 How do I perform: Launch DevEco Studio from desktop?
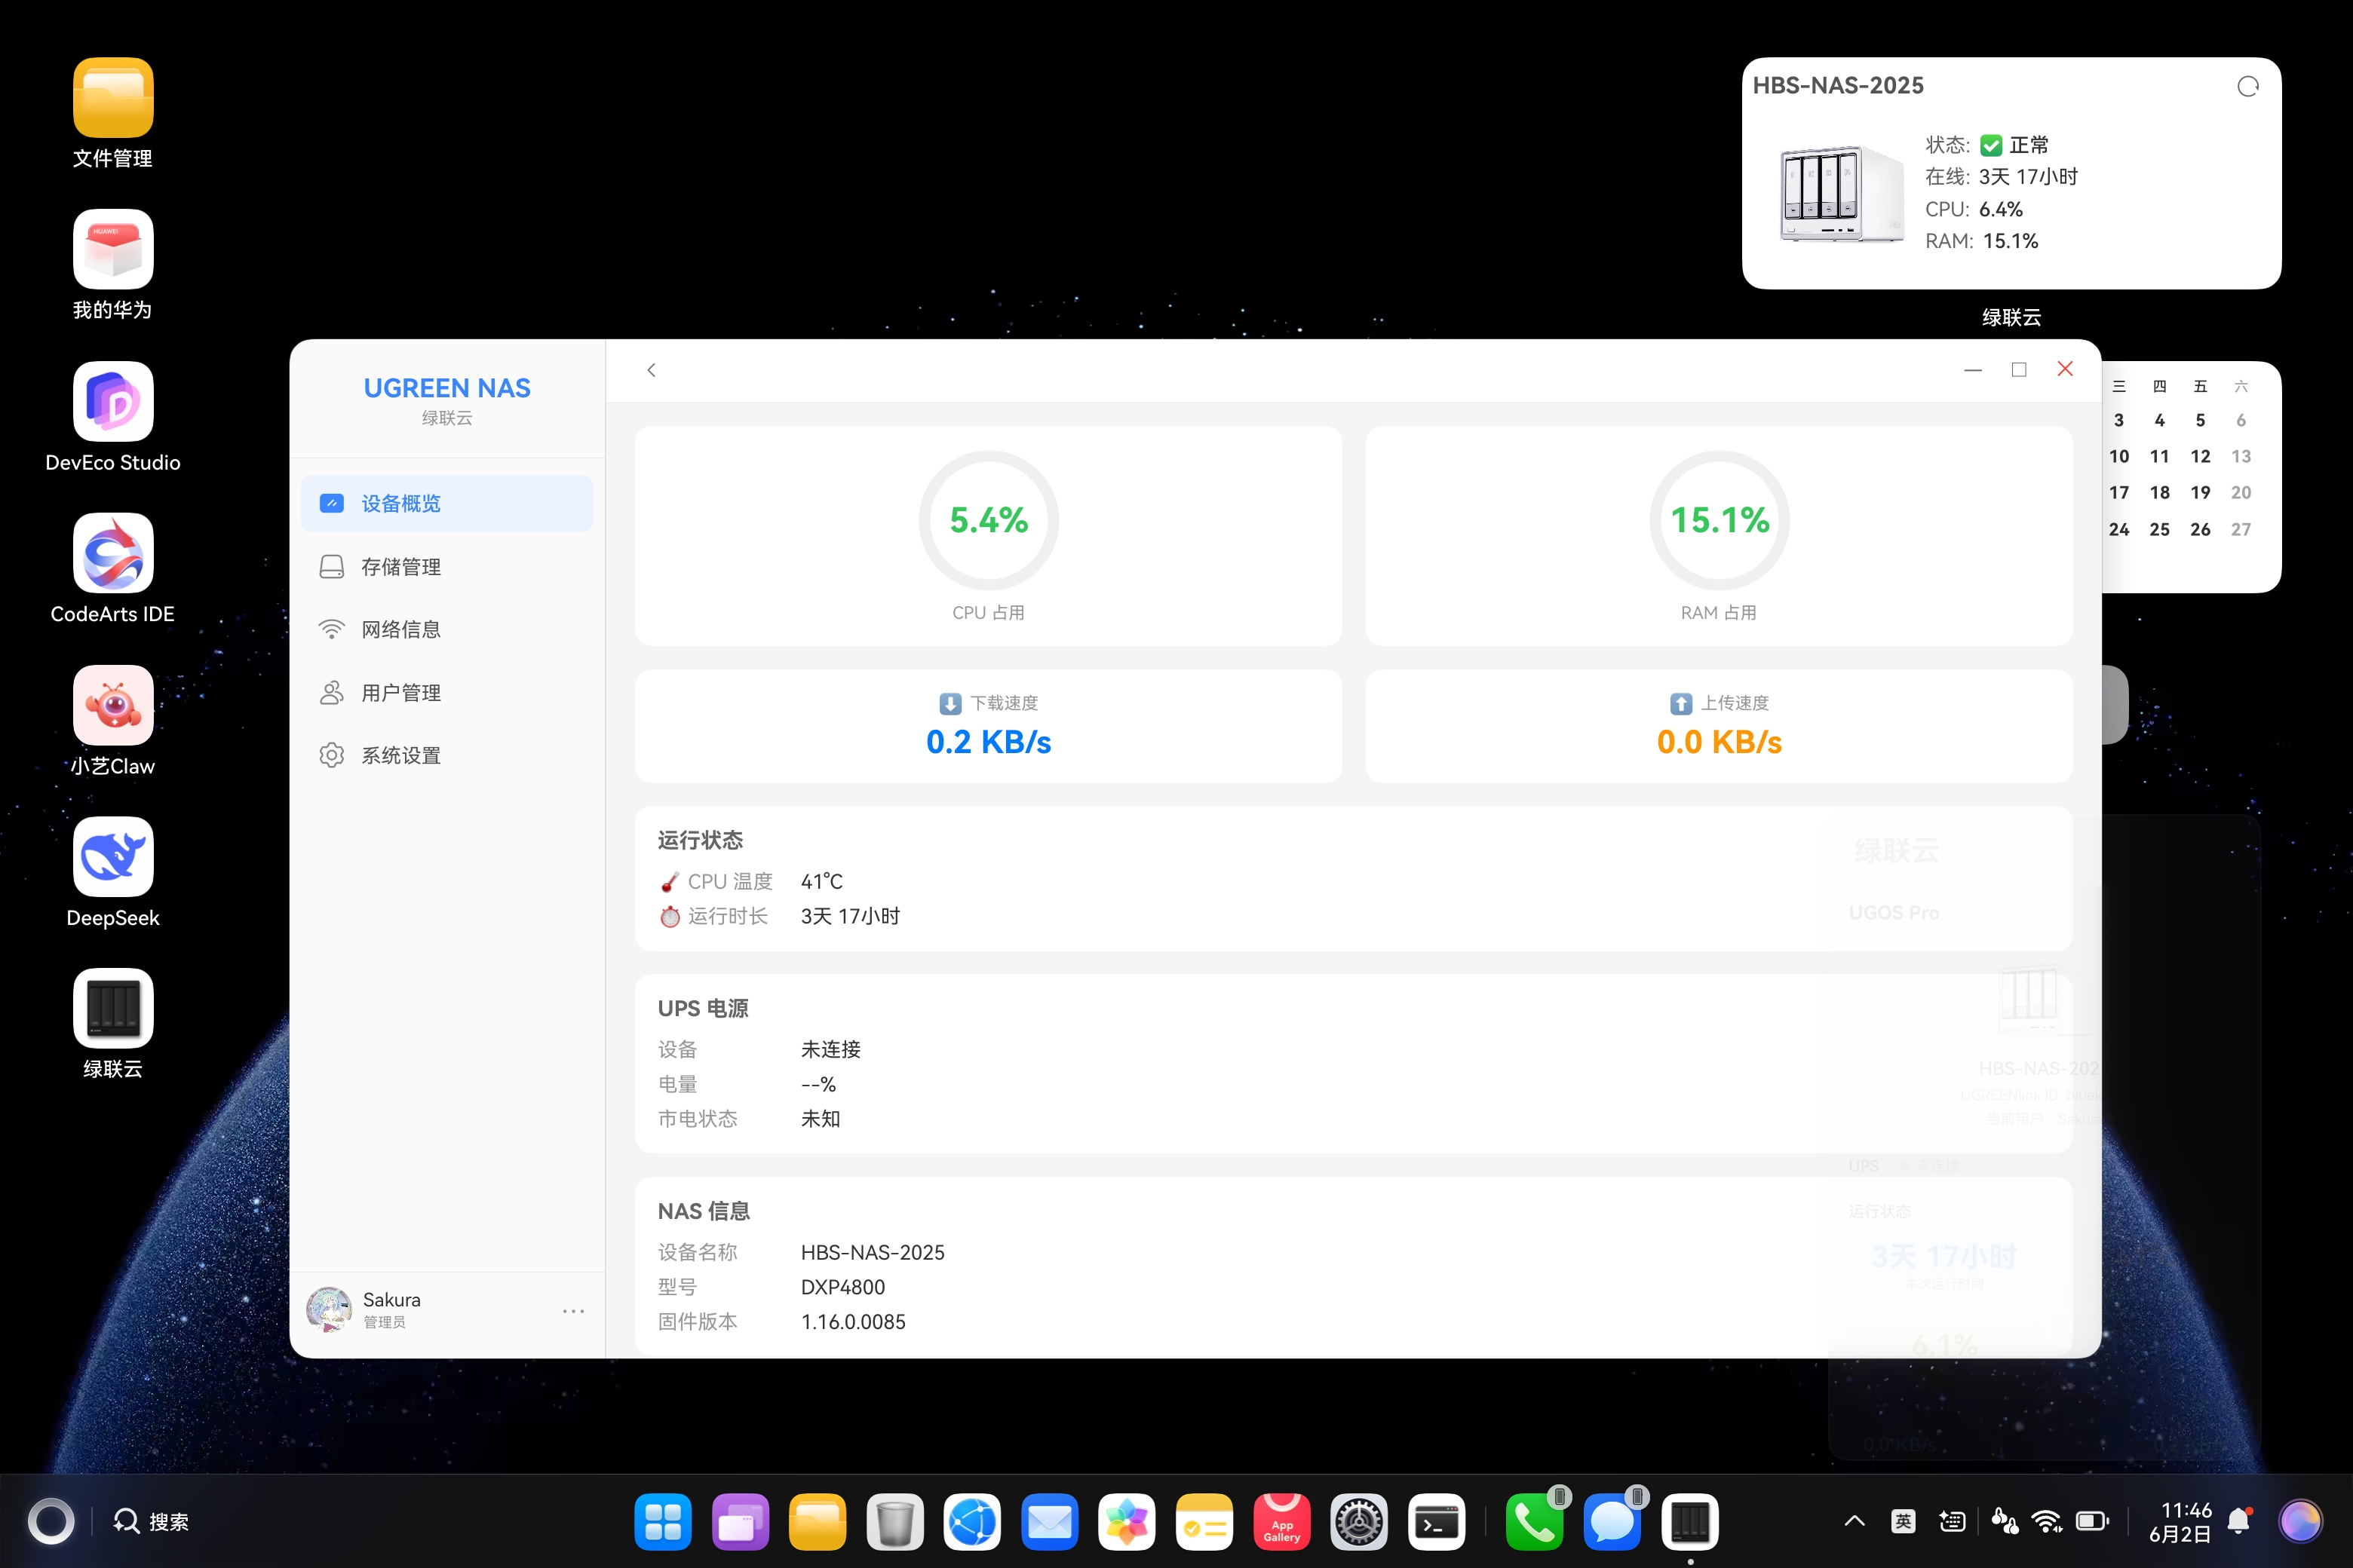113,417
